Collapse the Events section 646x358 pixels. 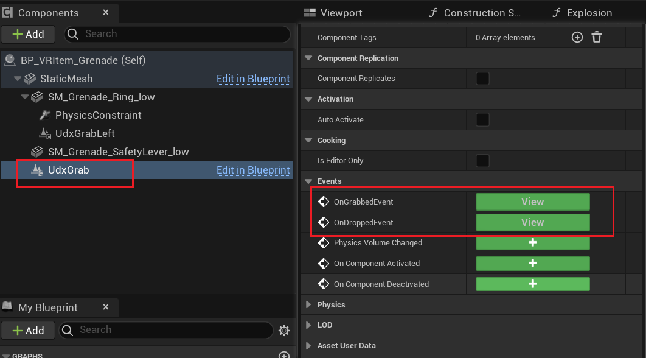point(308,181)
